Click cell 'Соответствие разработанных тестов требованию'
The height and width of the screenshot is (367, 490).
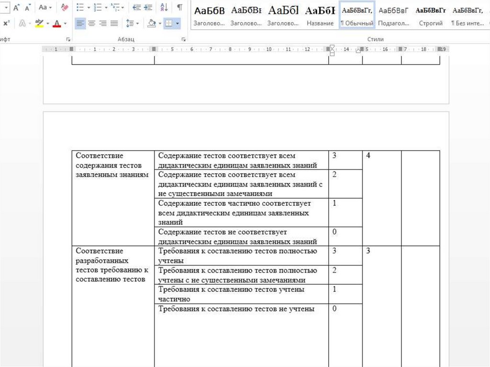click(113, 306)
